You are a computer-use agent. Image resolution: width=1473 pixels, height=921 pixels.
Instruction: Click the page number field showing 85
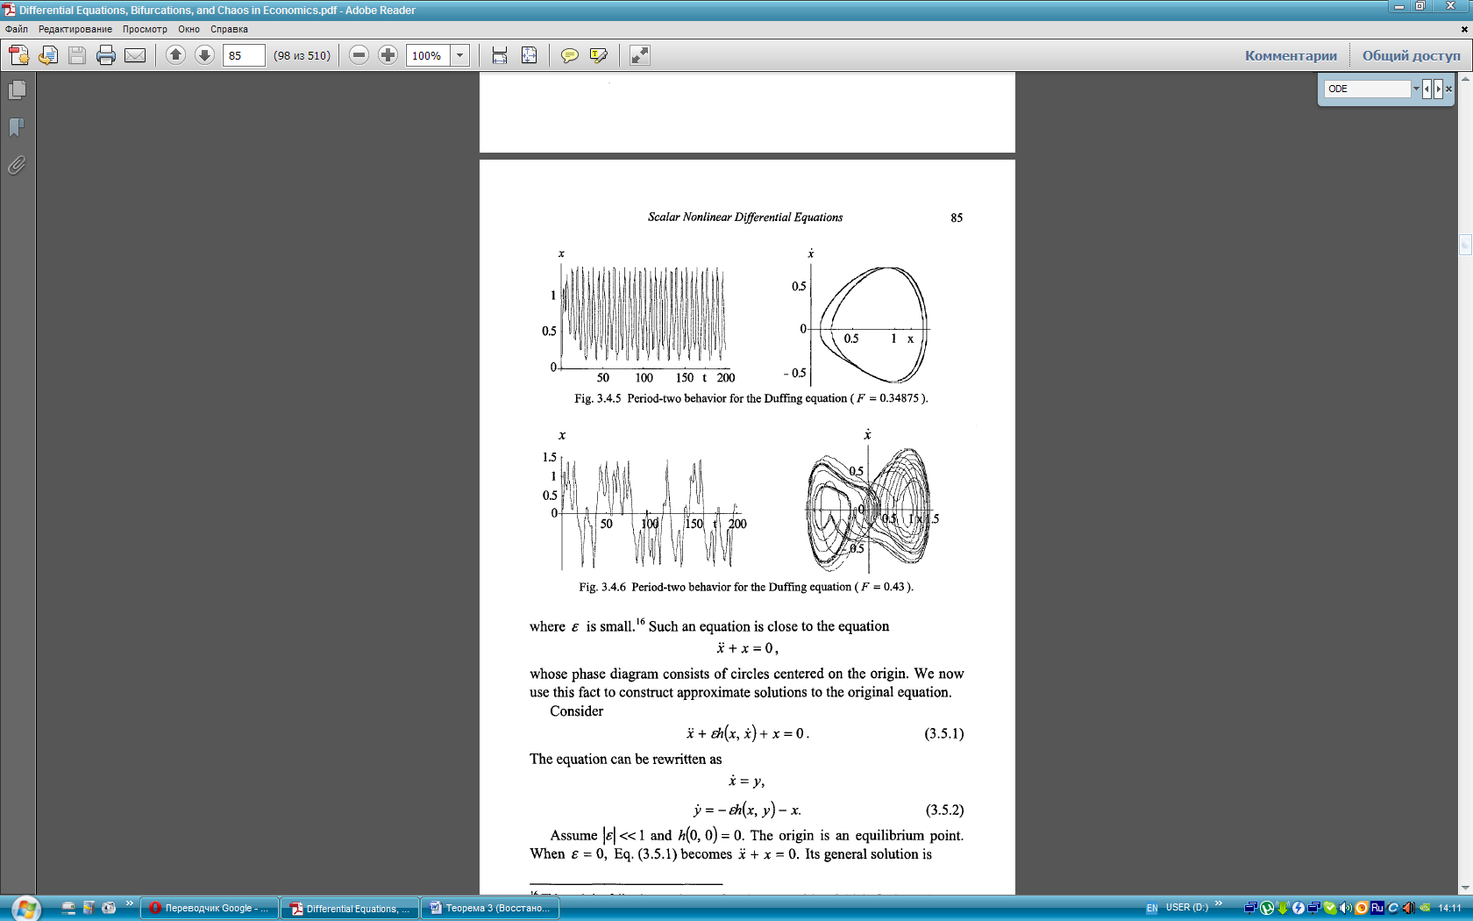pos(244,55)
